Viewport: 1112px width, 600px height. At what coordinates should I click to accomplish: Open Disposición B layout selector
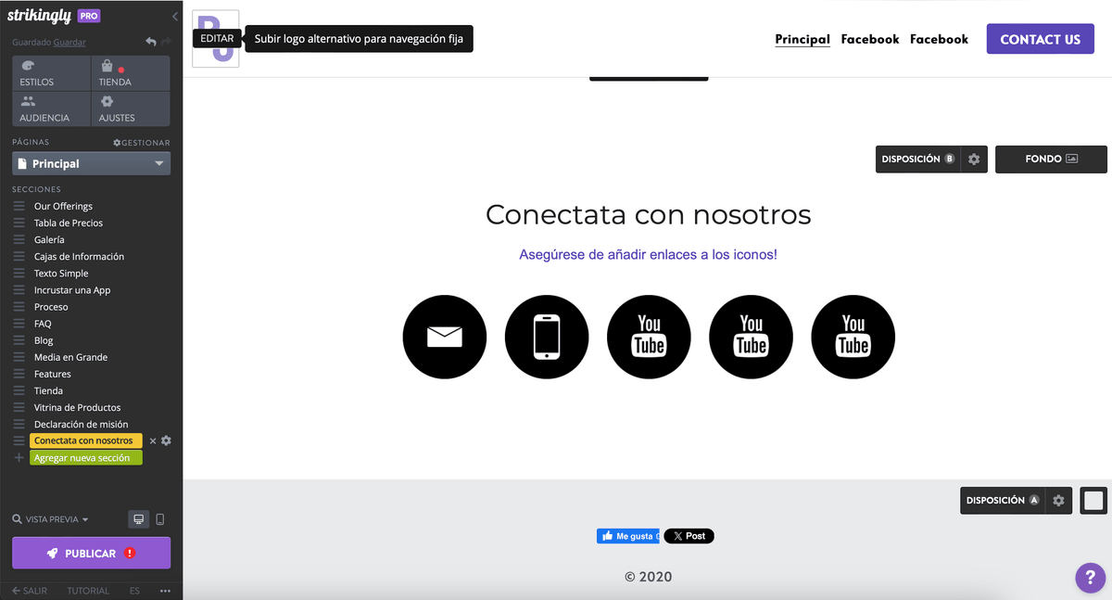[918, 160]
